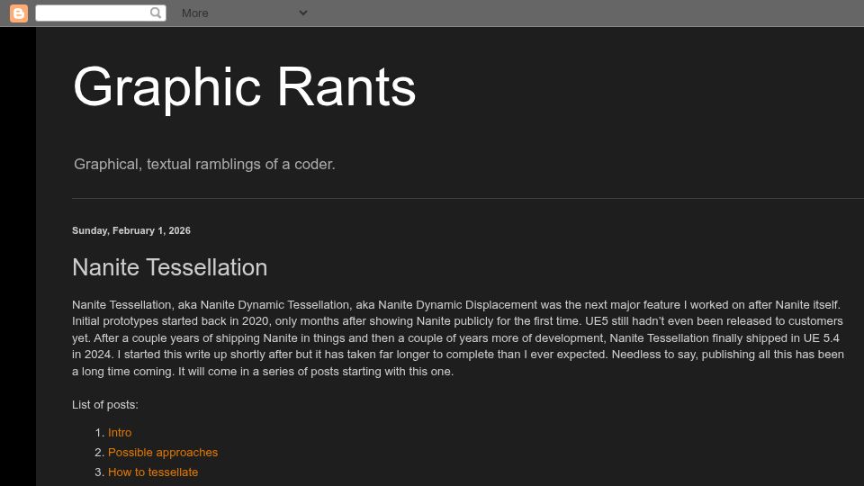The height and width of the screenshot is (486, 864).
Task: Open the More navbar menu
Action: (195, 13)
